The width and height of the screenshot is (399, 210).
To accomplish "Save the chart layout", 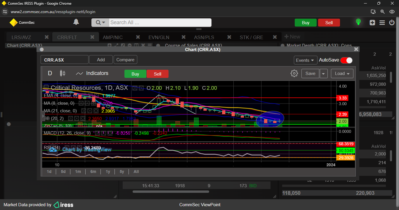I will 310,73.
